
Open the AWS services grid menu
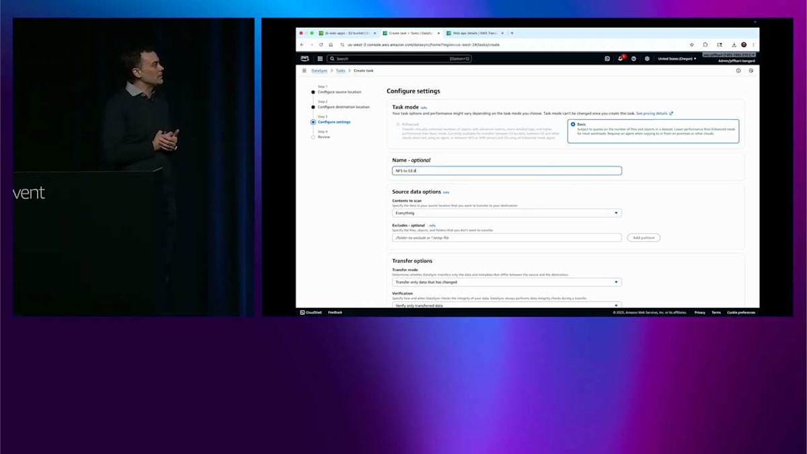320,59
